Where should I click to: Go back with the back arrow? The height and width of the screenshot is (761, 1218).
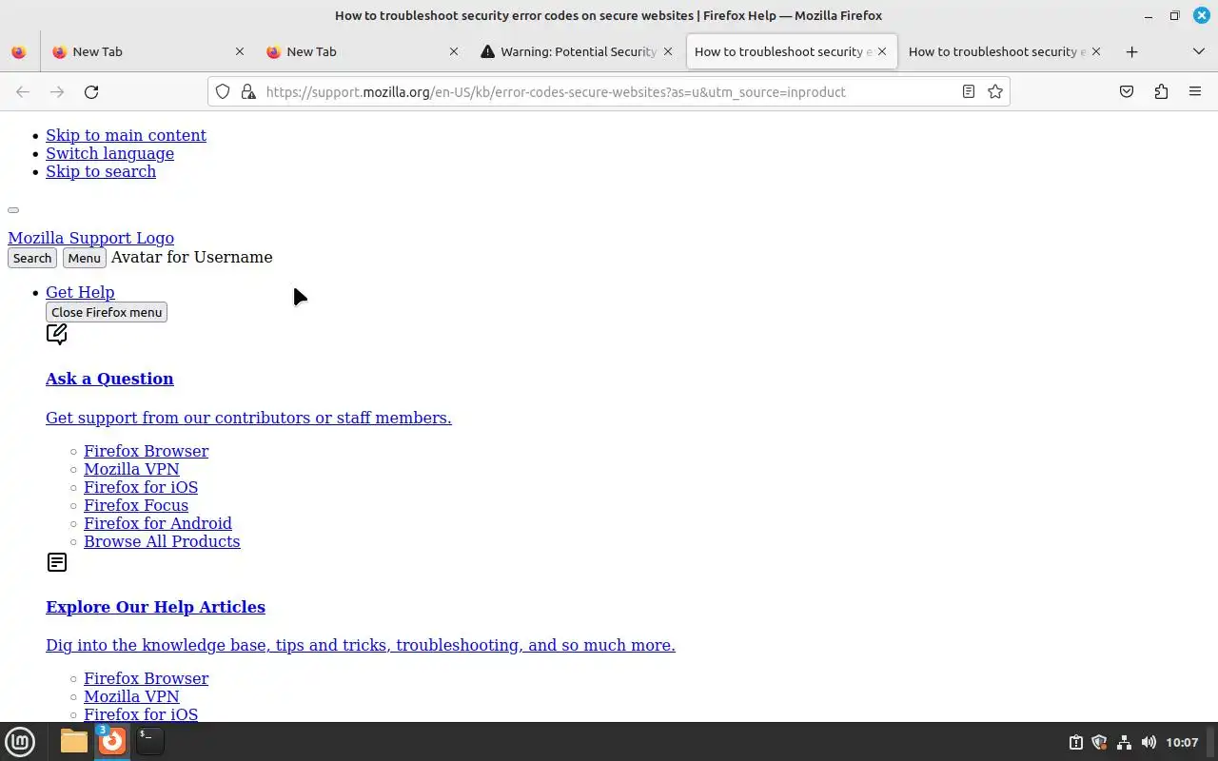click(23, 91)
